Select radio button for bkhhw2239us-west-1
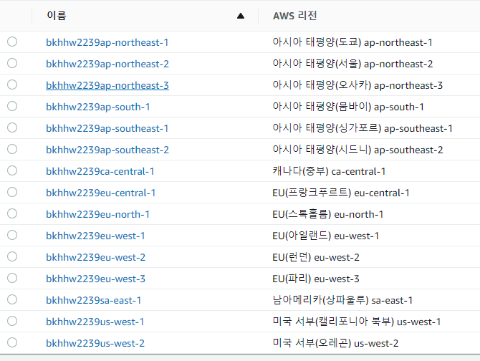 coord(12,321)
